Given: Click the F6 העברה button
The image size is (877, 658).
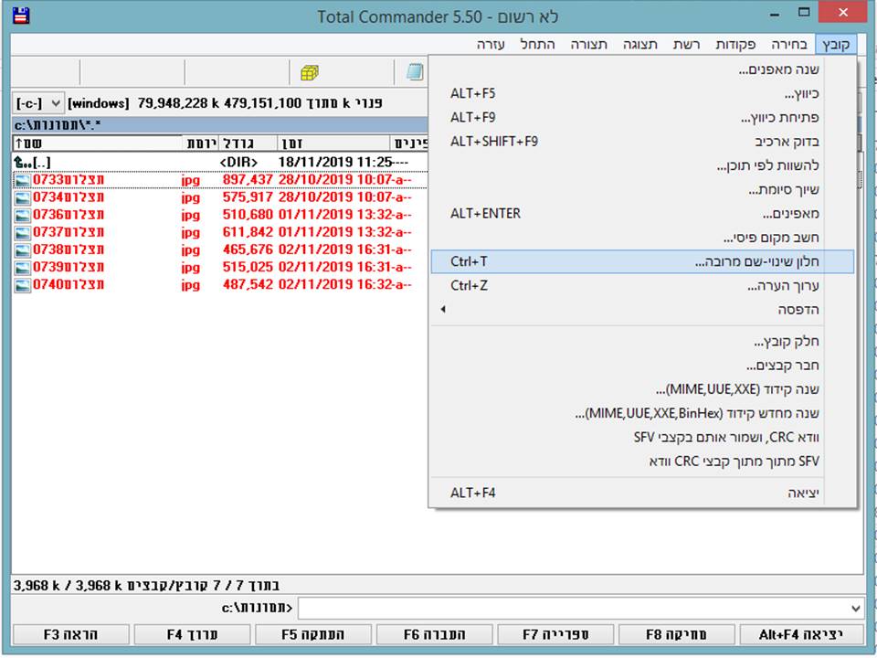Looking at the screenshot, I should 435,634.
